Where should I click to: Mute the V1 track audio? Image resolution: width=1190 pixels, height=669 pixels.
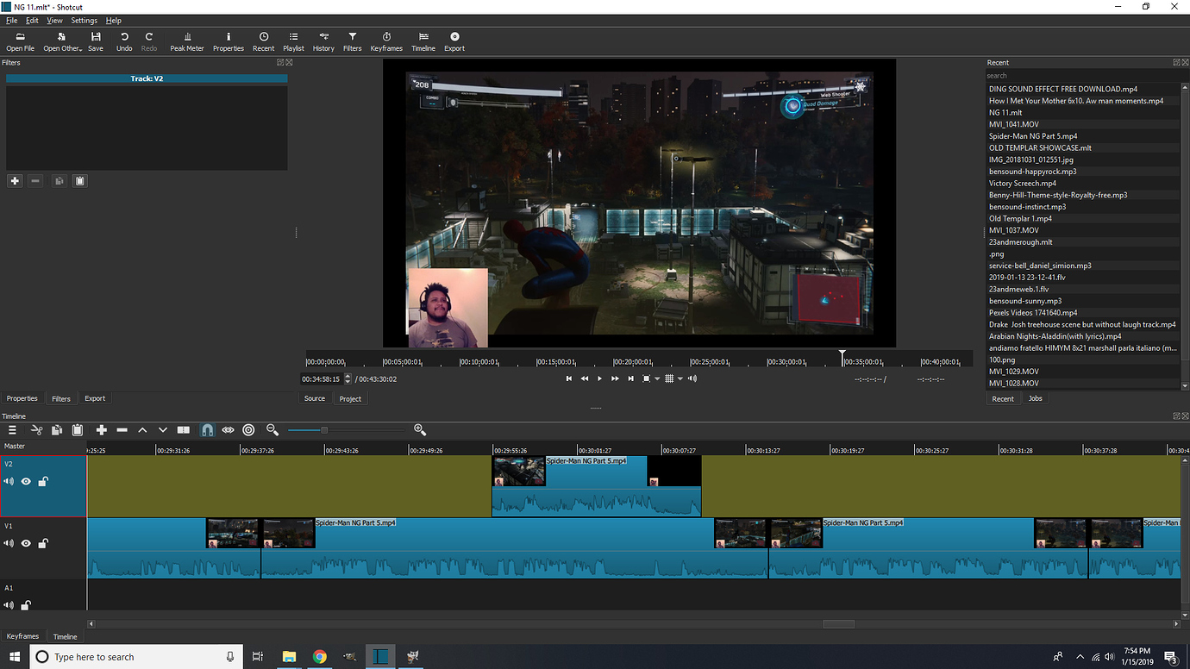(9, 543)
